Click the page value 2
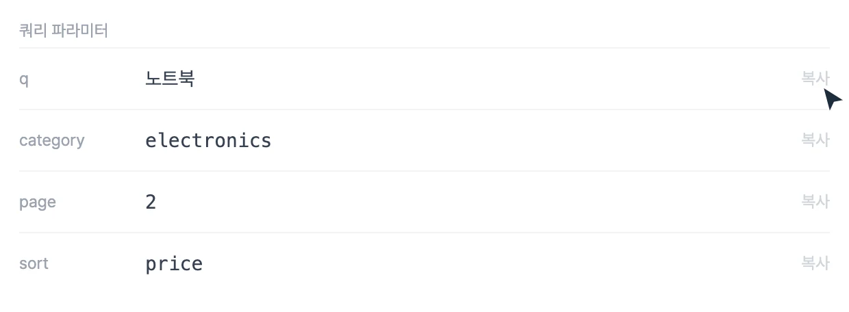 click(151, 202)
